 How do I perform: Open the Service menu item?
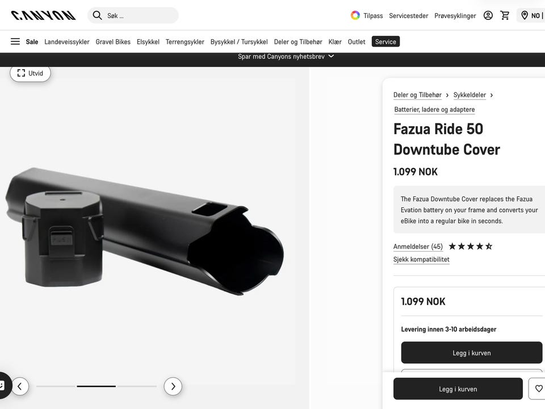point(385,41)
